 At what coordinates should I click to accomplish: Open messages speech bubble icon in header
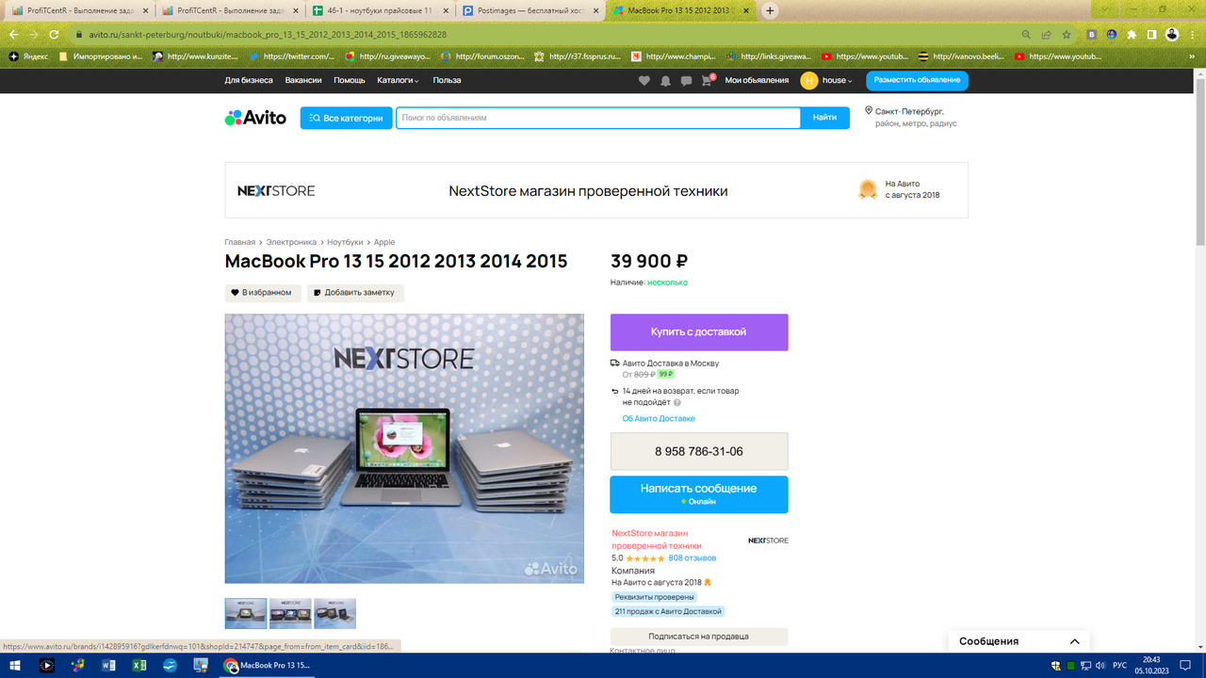(x=686, y=81)
